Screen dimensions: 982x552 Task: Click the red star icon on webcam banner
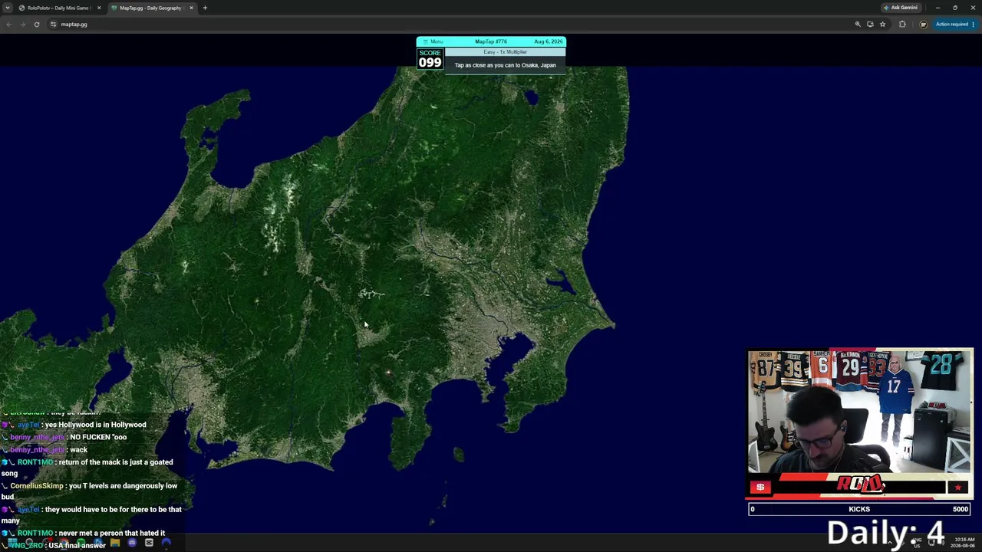(x=957, y=487)
